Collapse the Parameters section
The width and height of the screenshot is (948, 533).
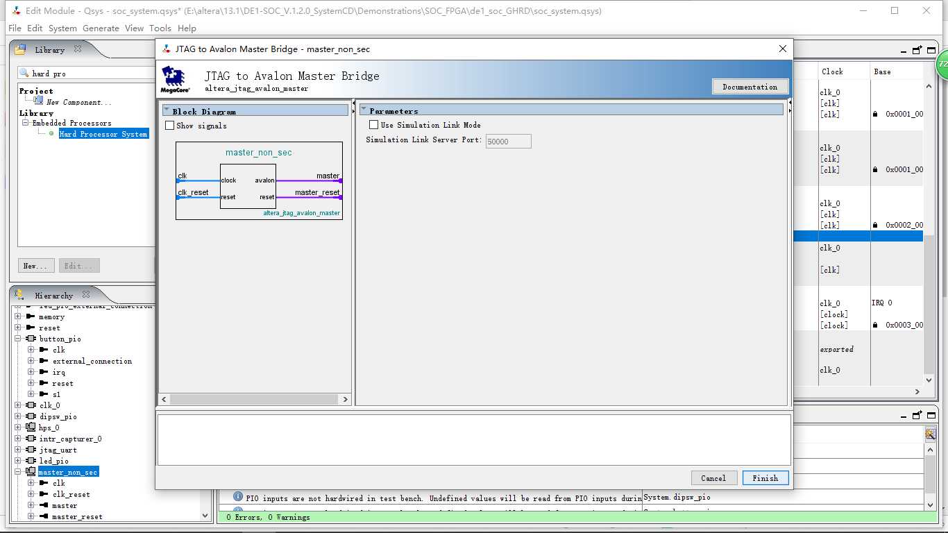(x=364, y=110)
